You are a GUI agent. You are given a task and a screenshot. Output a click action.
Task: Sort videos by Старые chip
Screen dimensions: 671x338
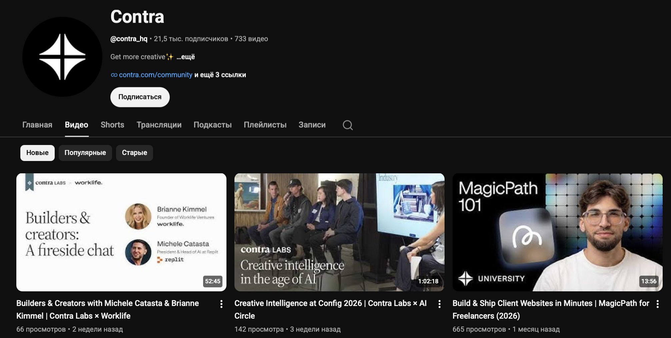pos(134,153)
